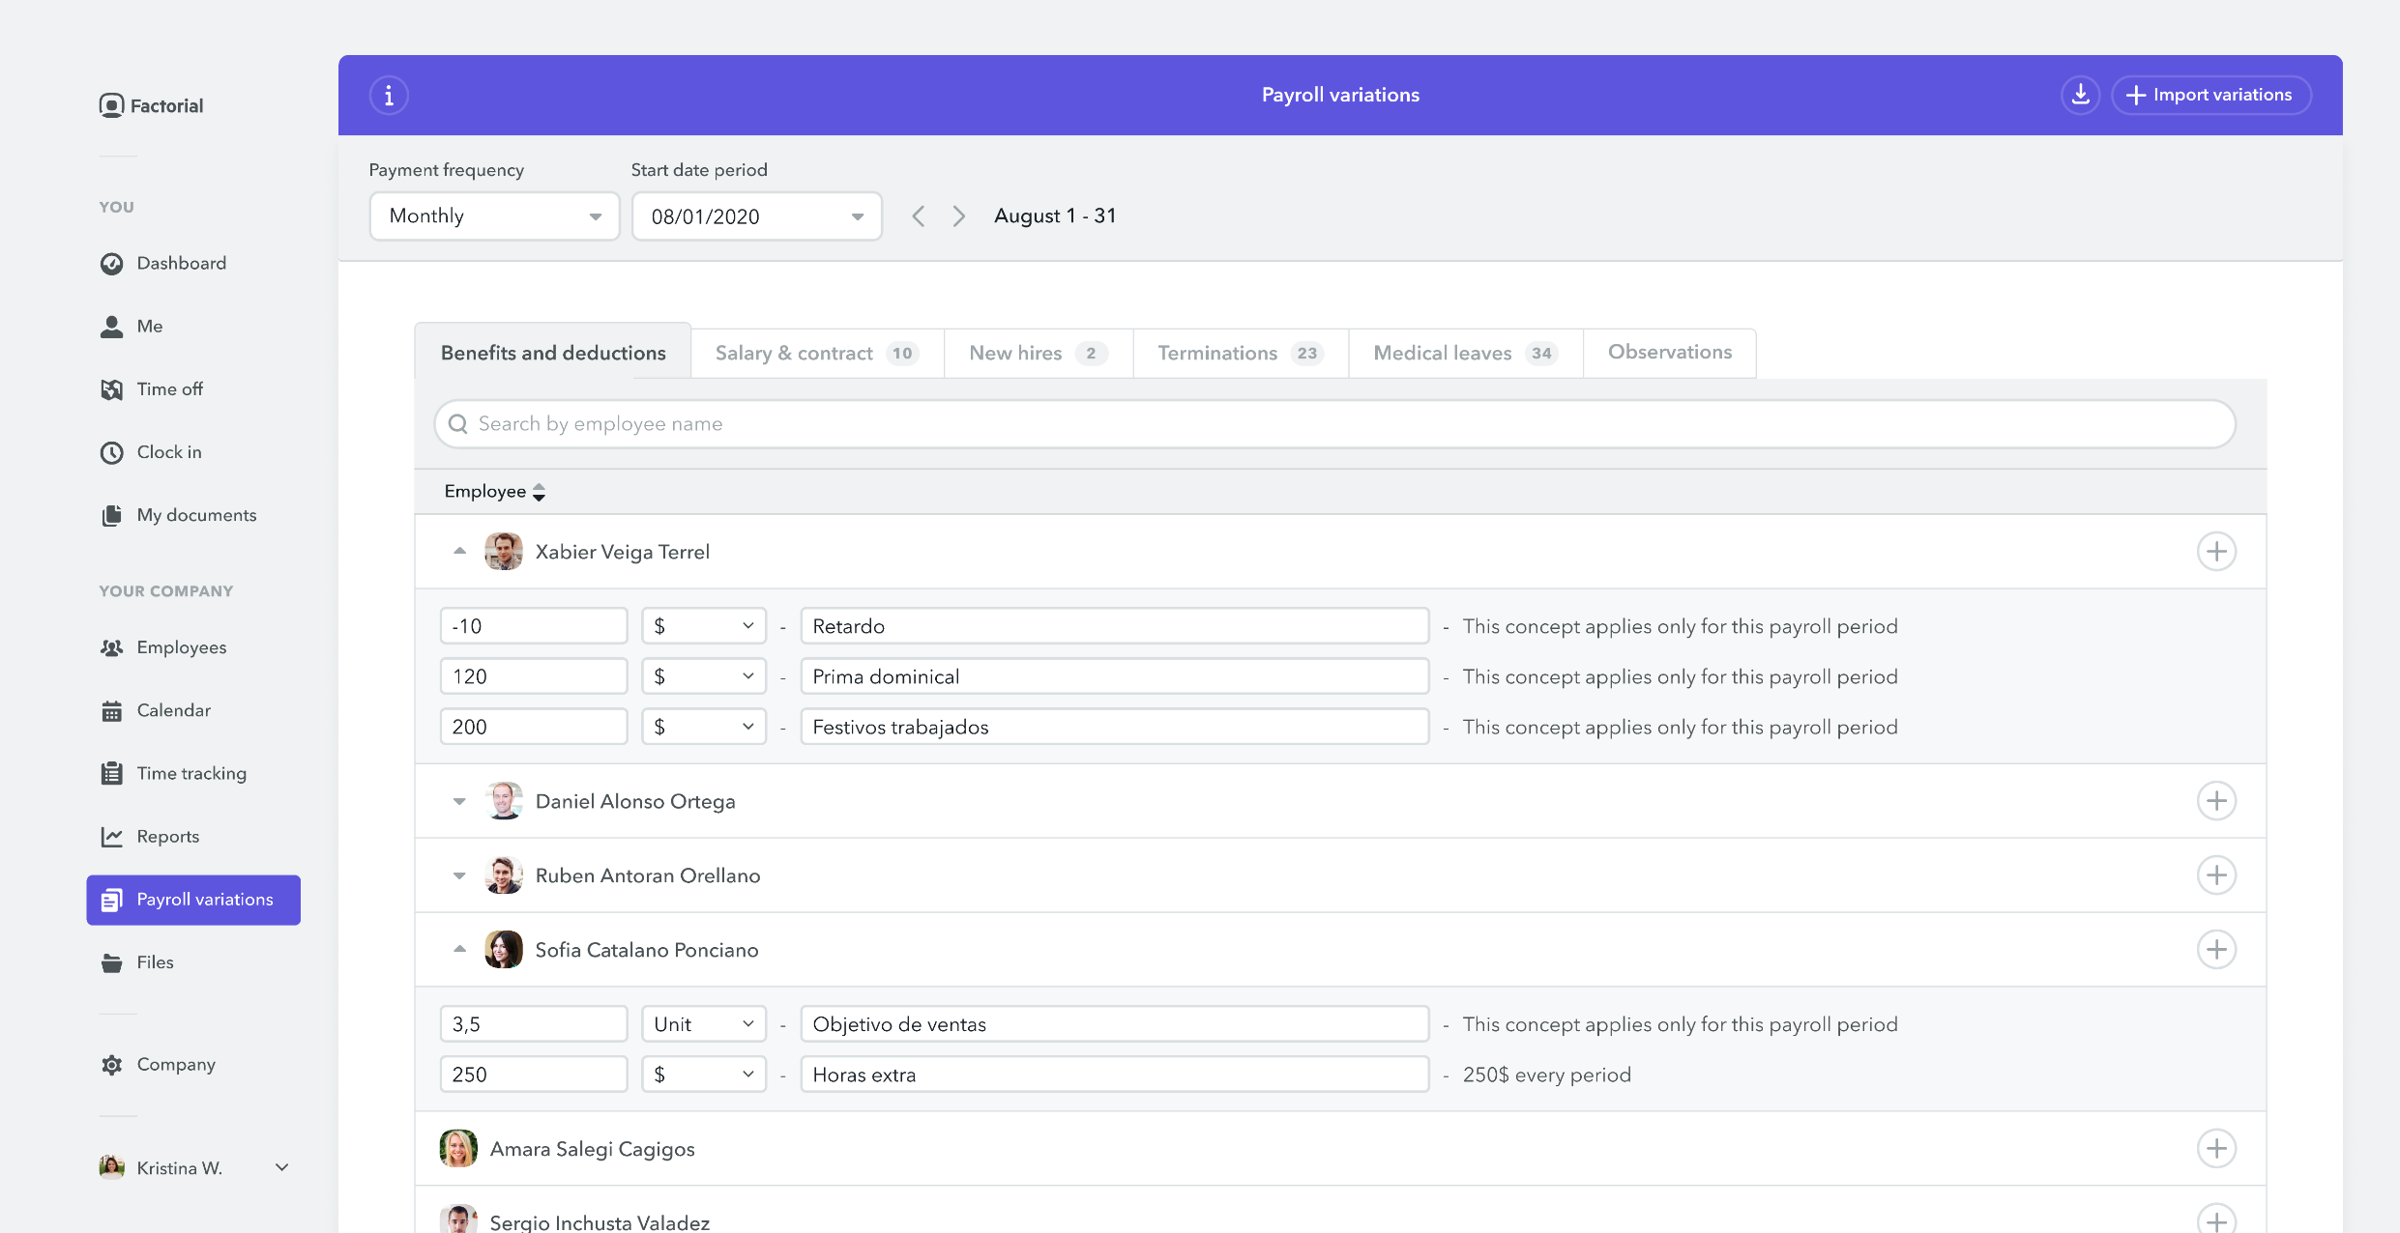The image size is (2400, 1233).
Task: Open the Payment frequency Monthly dropdown
Action: click(x=494, y=216)
